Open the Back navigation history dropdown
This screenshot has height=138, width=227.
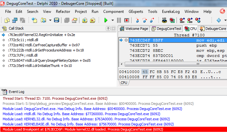225,20
